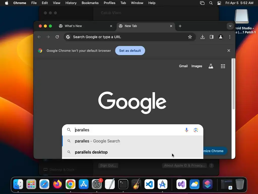
Task: Open a new tab with plus button
Action: pyautogui.click(x=180, y=26)
